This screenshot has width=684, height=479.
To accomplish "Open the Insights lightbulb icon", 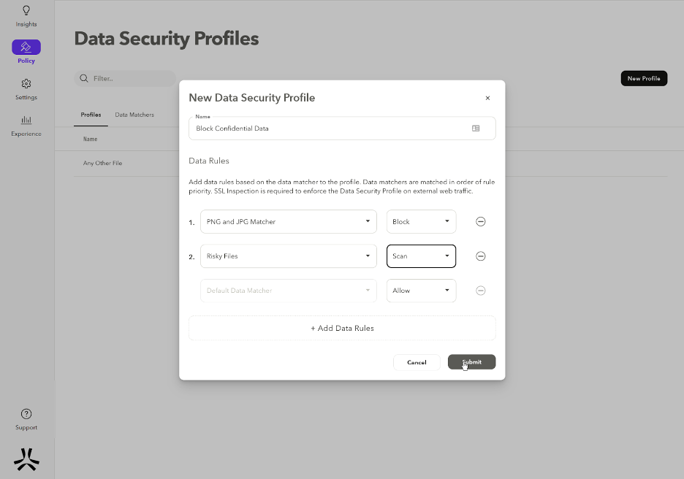I will pos(26,11).
